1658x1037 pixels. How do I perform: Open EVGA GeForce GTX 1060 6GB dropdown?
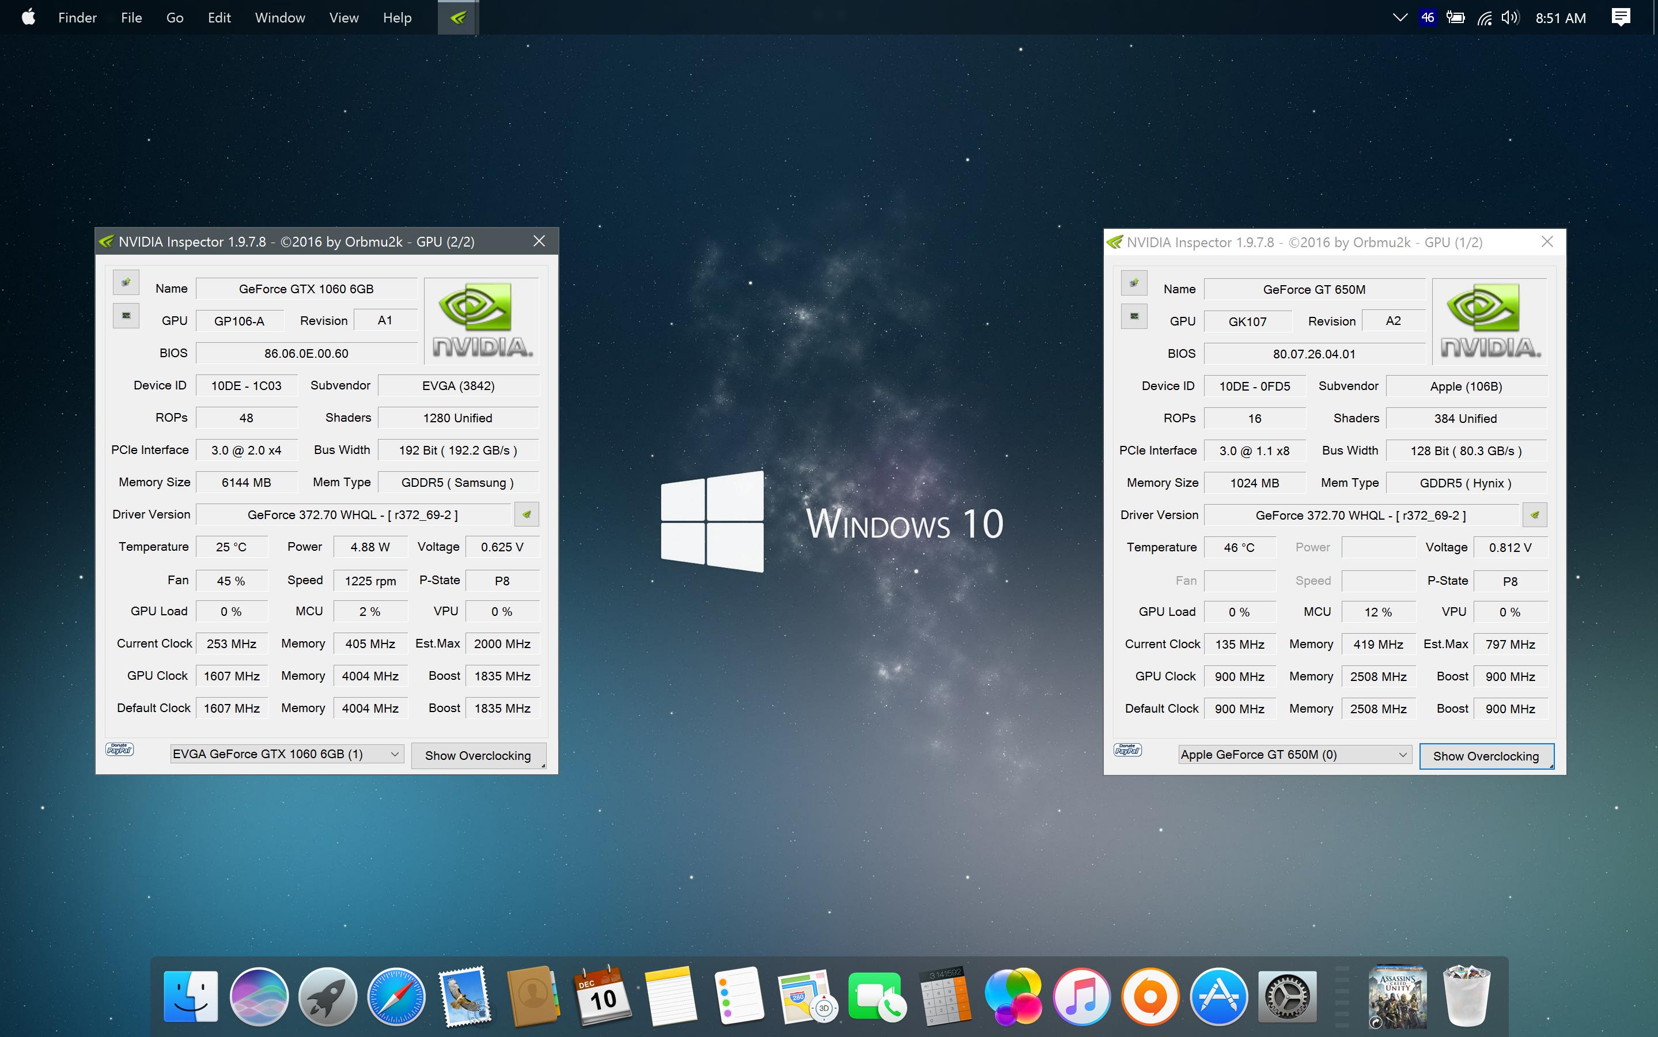(x=287, y=754)
